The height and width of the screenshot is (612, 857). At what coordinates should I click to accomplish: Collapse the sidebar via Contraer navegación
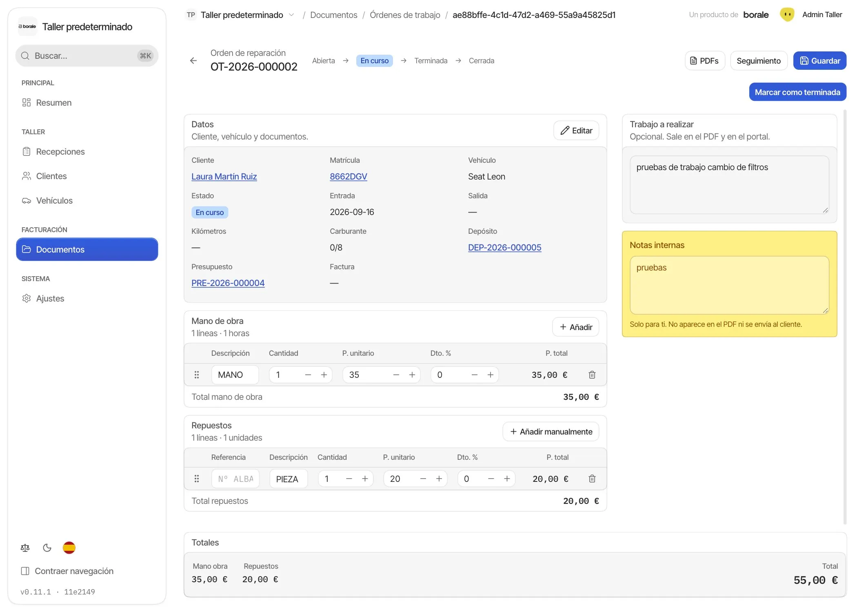point(67,571)
